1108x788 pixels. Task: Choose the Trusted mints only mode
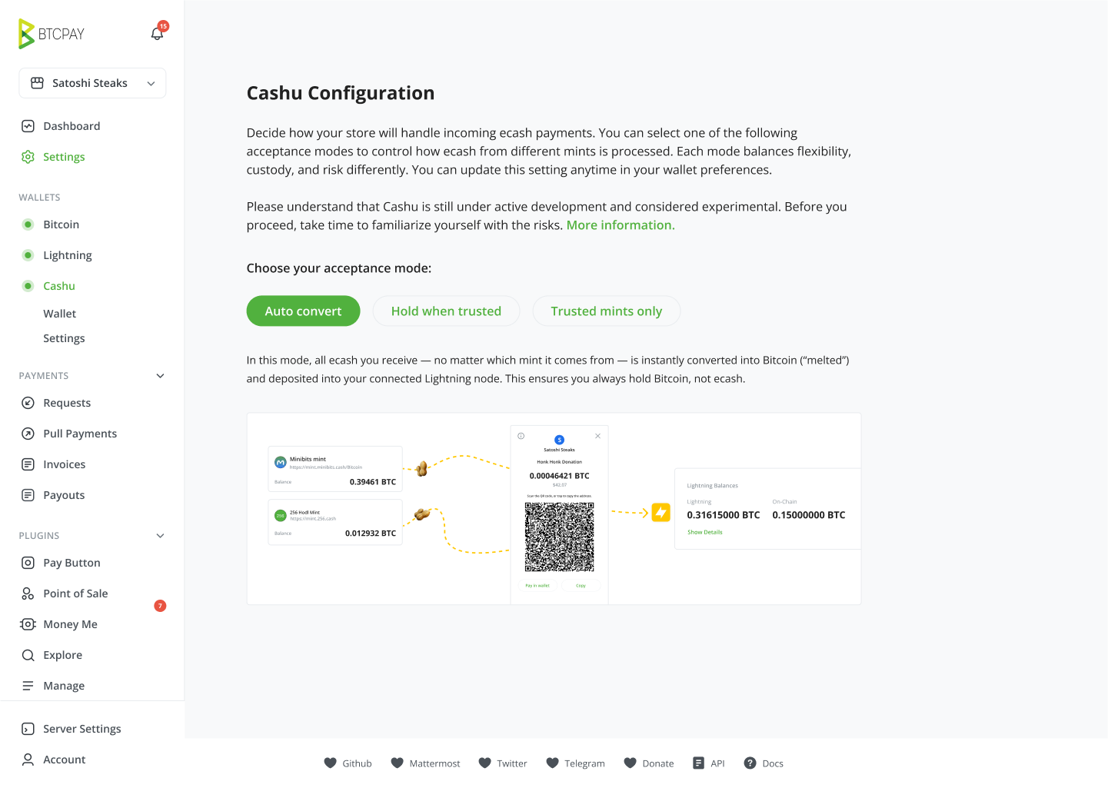pos(606,311)
